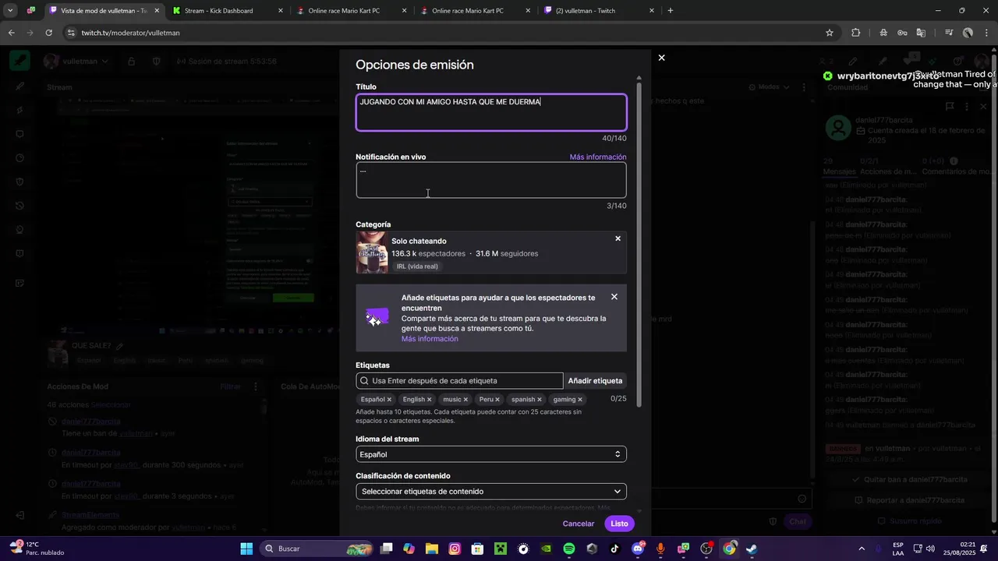Open Microsoft Store from taskbar
Screen dimensions: 998x561
click(x=477, y=549)
